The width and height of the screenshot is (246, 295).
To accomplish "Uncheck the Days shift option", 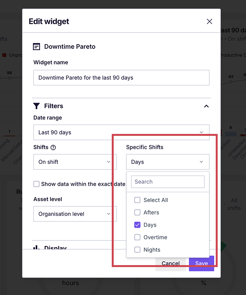I will tap(137, 225).
